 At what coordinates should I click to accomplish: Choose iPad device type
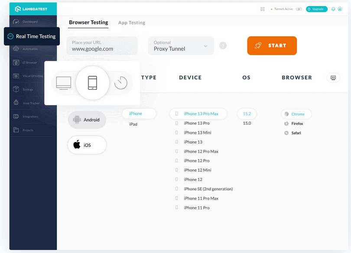tap(133, 124)
